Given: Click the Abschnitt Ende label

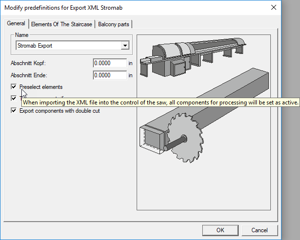Looking at the screenshot, I should (29, 75).
